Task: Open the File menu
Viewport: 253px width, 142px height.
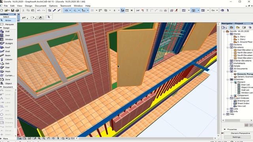Action: pyautogui.click(x=6, y=6)
